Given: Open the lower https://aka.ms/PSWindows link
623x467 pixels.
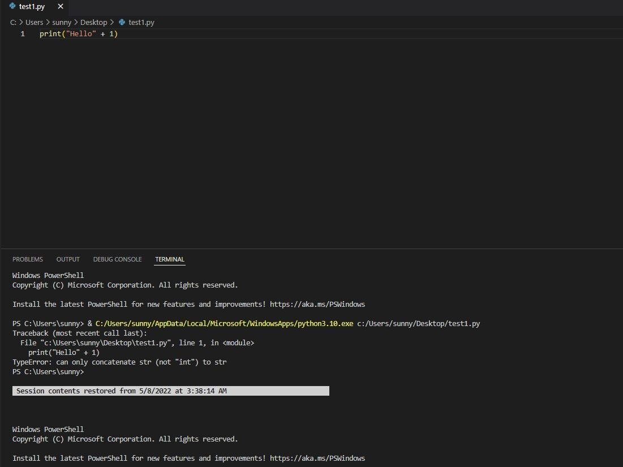Looking at the screenshot, I should tap(317, 459).
